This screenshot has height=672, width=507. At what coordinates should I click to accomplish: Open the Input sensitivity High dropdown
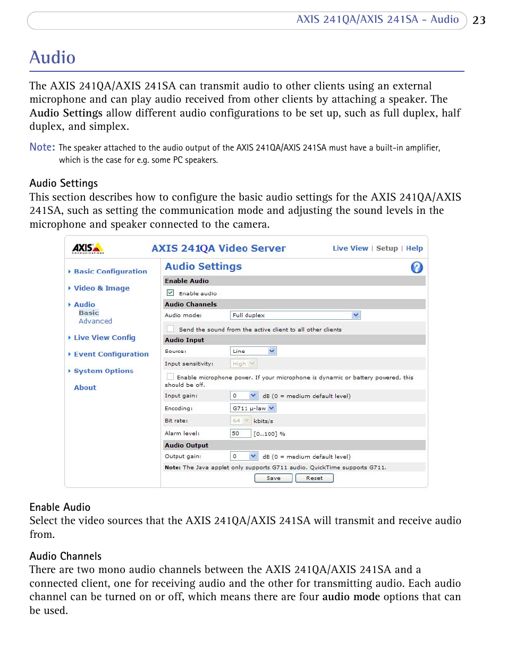tap(243, 363)
